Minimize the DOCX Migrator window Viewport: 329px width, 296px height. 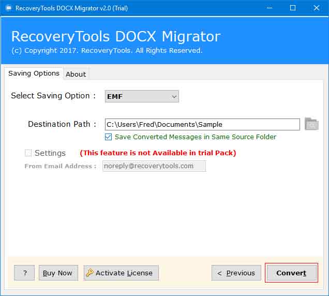[270, 8]
